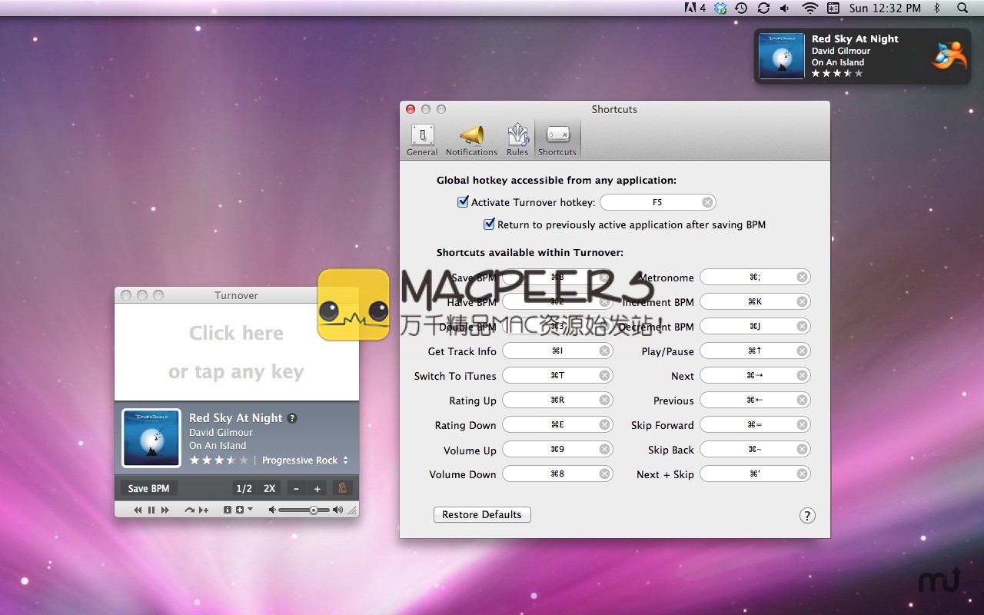Open the Shortcuts help question mark button
The width and height of the screenshot is (984, 615).
coord(806,515)
